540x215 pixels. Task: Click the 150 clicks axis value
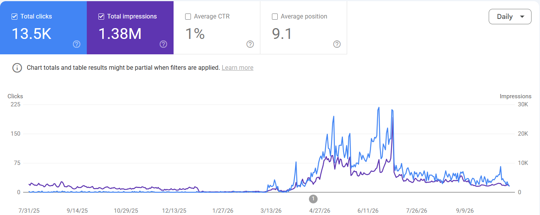pyautogui.click(x=15, y=134)
